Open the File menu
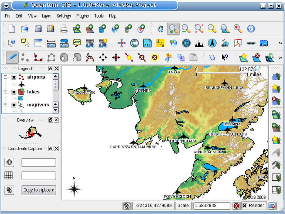This screenshot has width=285, height=214. 8,16
